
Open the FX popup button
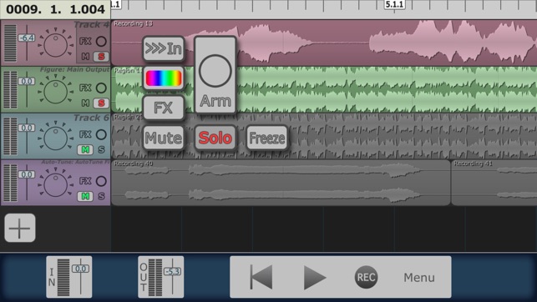tap(164, 108)
